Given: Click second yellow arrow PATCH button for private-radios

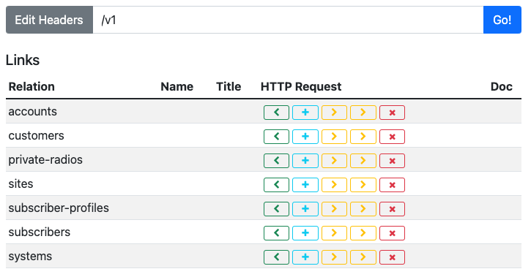Looking at the screenshot, I should pos(363,161).
